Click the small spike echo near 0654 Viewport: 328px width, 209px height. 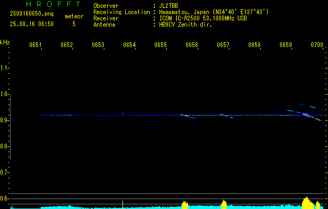[123, 114]
